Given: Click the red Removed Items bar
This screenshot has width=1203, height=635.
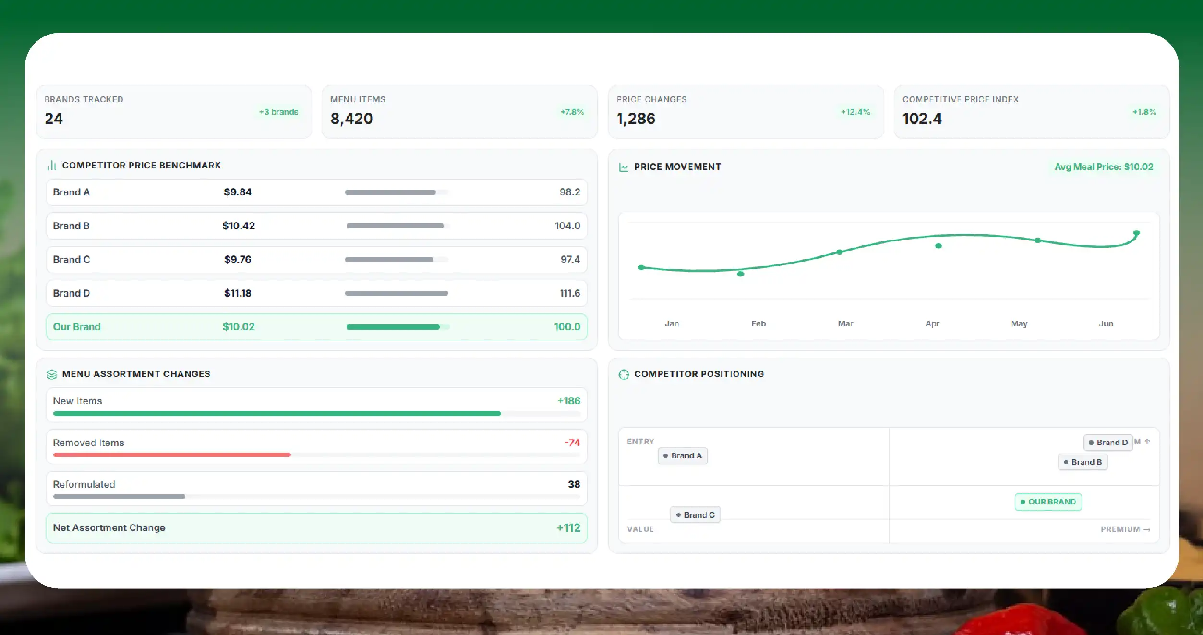Looking at the screenshot, I should click(x=172, y=455).
